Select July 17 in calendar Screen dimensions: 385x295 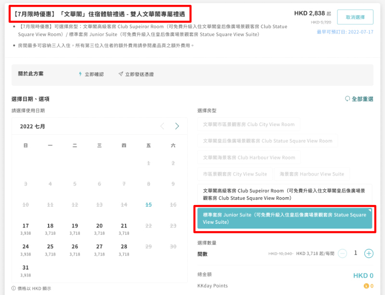(x=26, y=229)
